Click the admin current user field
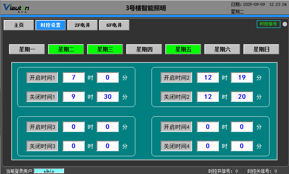The height and width of the screenshot is (174, 289). (x=49, y=171)
